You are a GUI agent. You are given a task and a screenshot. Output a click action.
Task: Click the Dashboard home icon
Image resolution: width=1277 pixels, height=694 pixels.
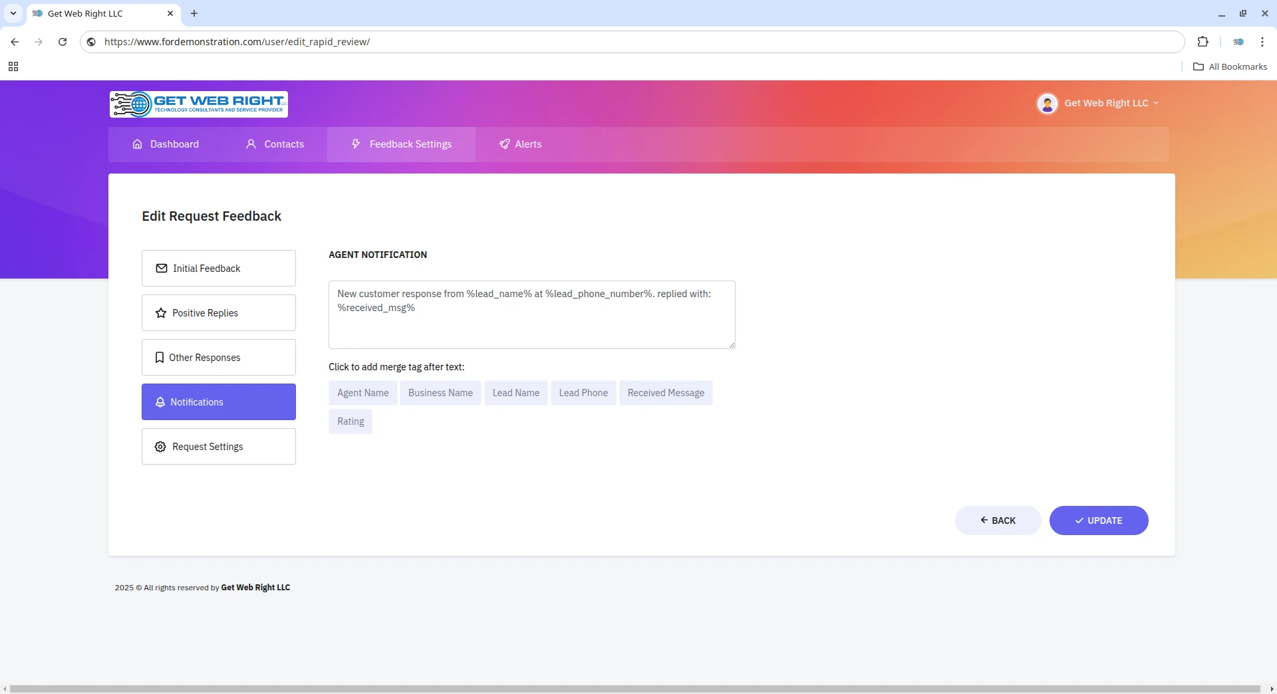pos(137,144)
